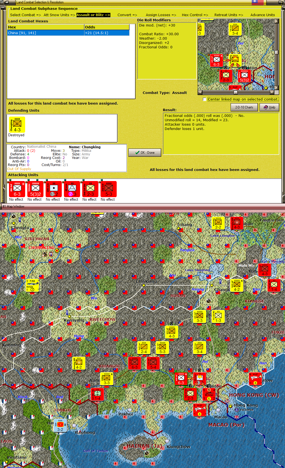Select the destroyed Chungking 4-3 defending counter
285x468 pixels.
point(17,125)
